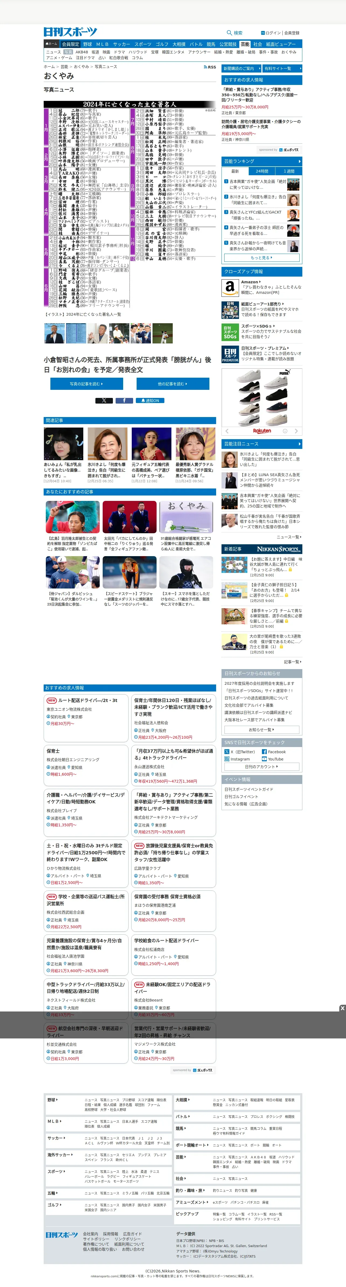This screenshot has height=1287, width=346.
Task: Open the 松山千春 news item in 芸能注目ニュース
Action: pyautogui.click(x=262, y=522)
